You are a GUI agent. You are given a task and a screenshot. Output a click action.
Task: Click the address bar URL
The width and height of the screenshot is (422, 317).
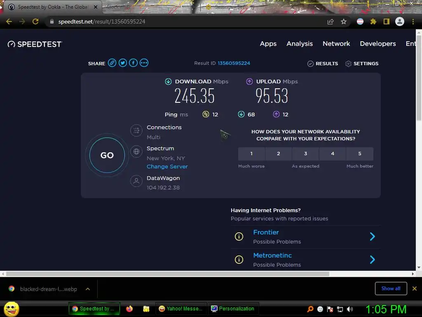click(x=102, y=21)
